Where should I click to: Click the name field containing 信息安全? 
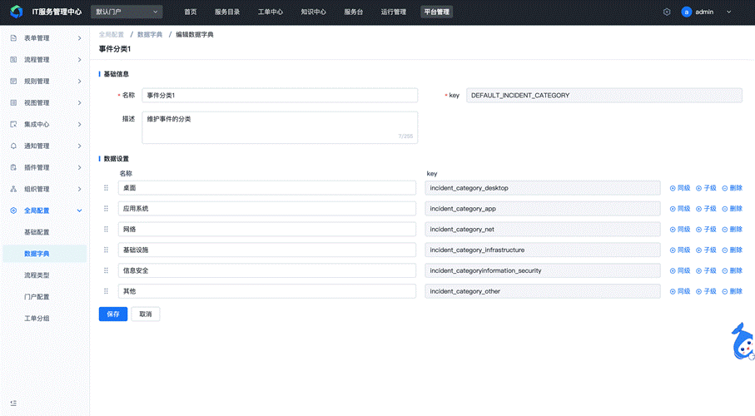[x=266, y=270]
